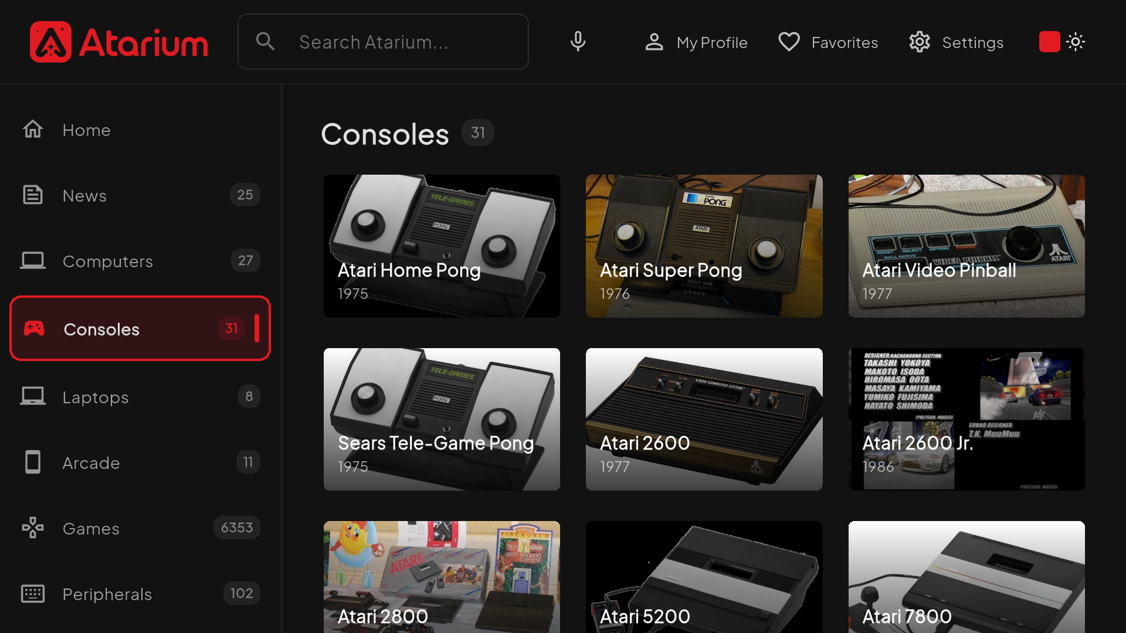Image resolution: width=1126 pixels, height=633 pixels.
Task: Click the My Profile person icon
Action: (654, 42)
